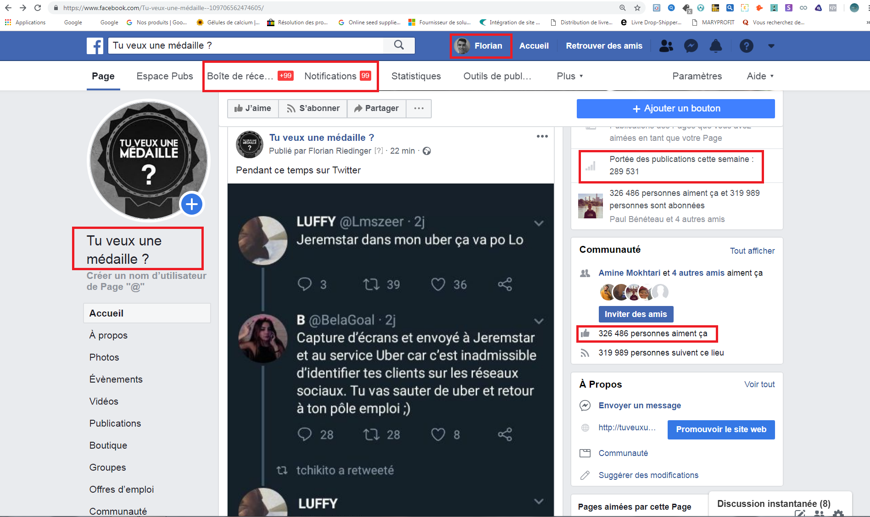Image resolution: width=870 pixels, height=517 pixels.
Task: Click Inviter des amis button
Action: coord(636,314)
